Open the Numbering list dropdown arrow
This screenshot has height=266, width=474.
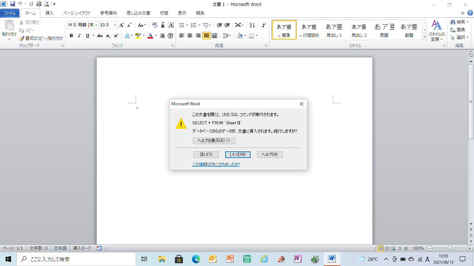(x=199, y=25)
